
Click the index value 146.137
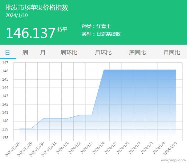tap(30, 33)
